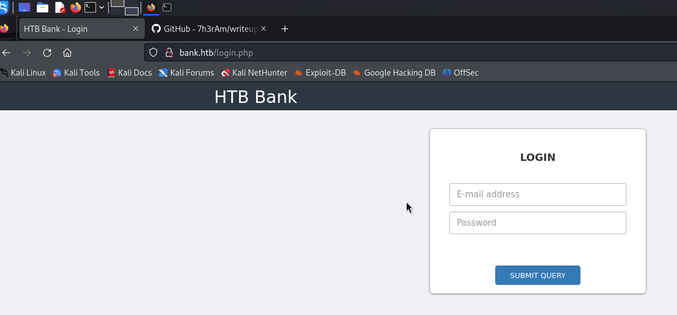Switch to the running terminal window in taskbar
Screen dimensions: 677x315
coord(167,7)
